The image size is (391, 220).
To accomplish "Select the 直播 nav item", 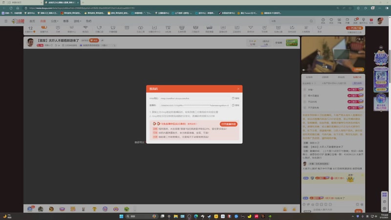I will pyautogui.click(x=43, y=21).
